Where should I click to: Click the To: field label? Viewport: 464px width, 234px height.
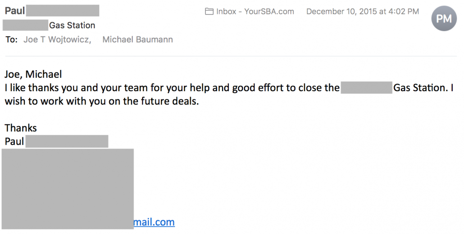tap(12, 40)
